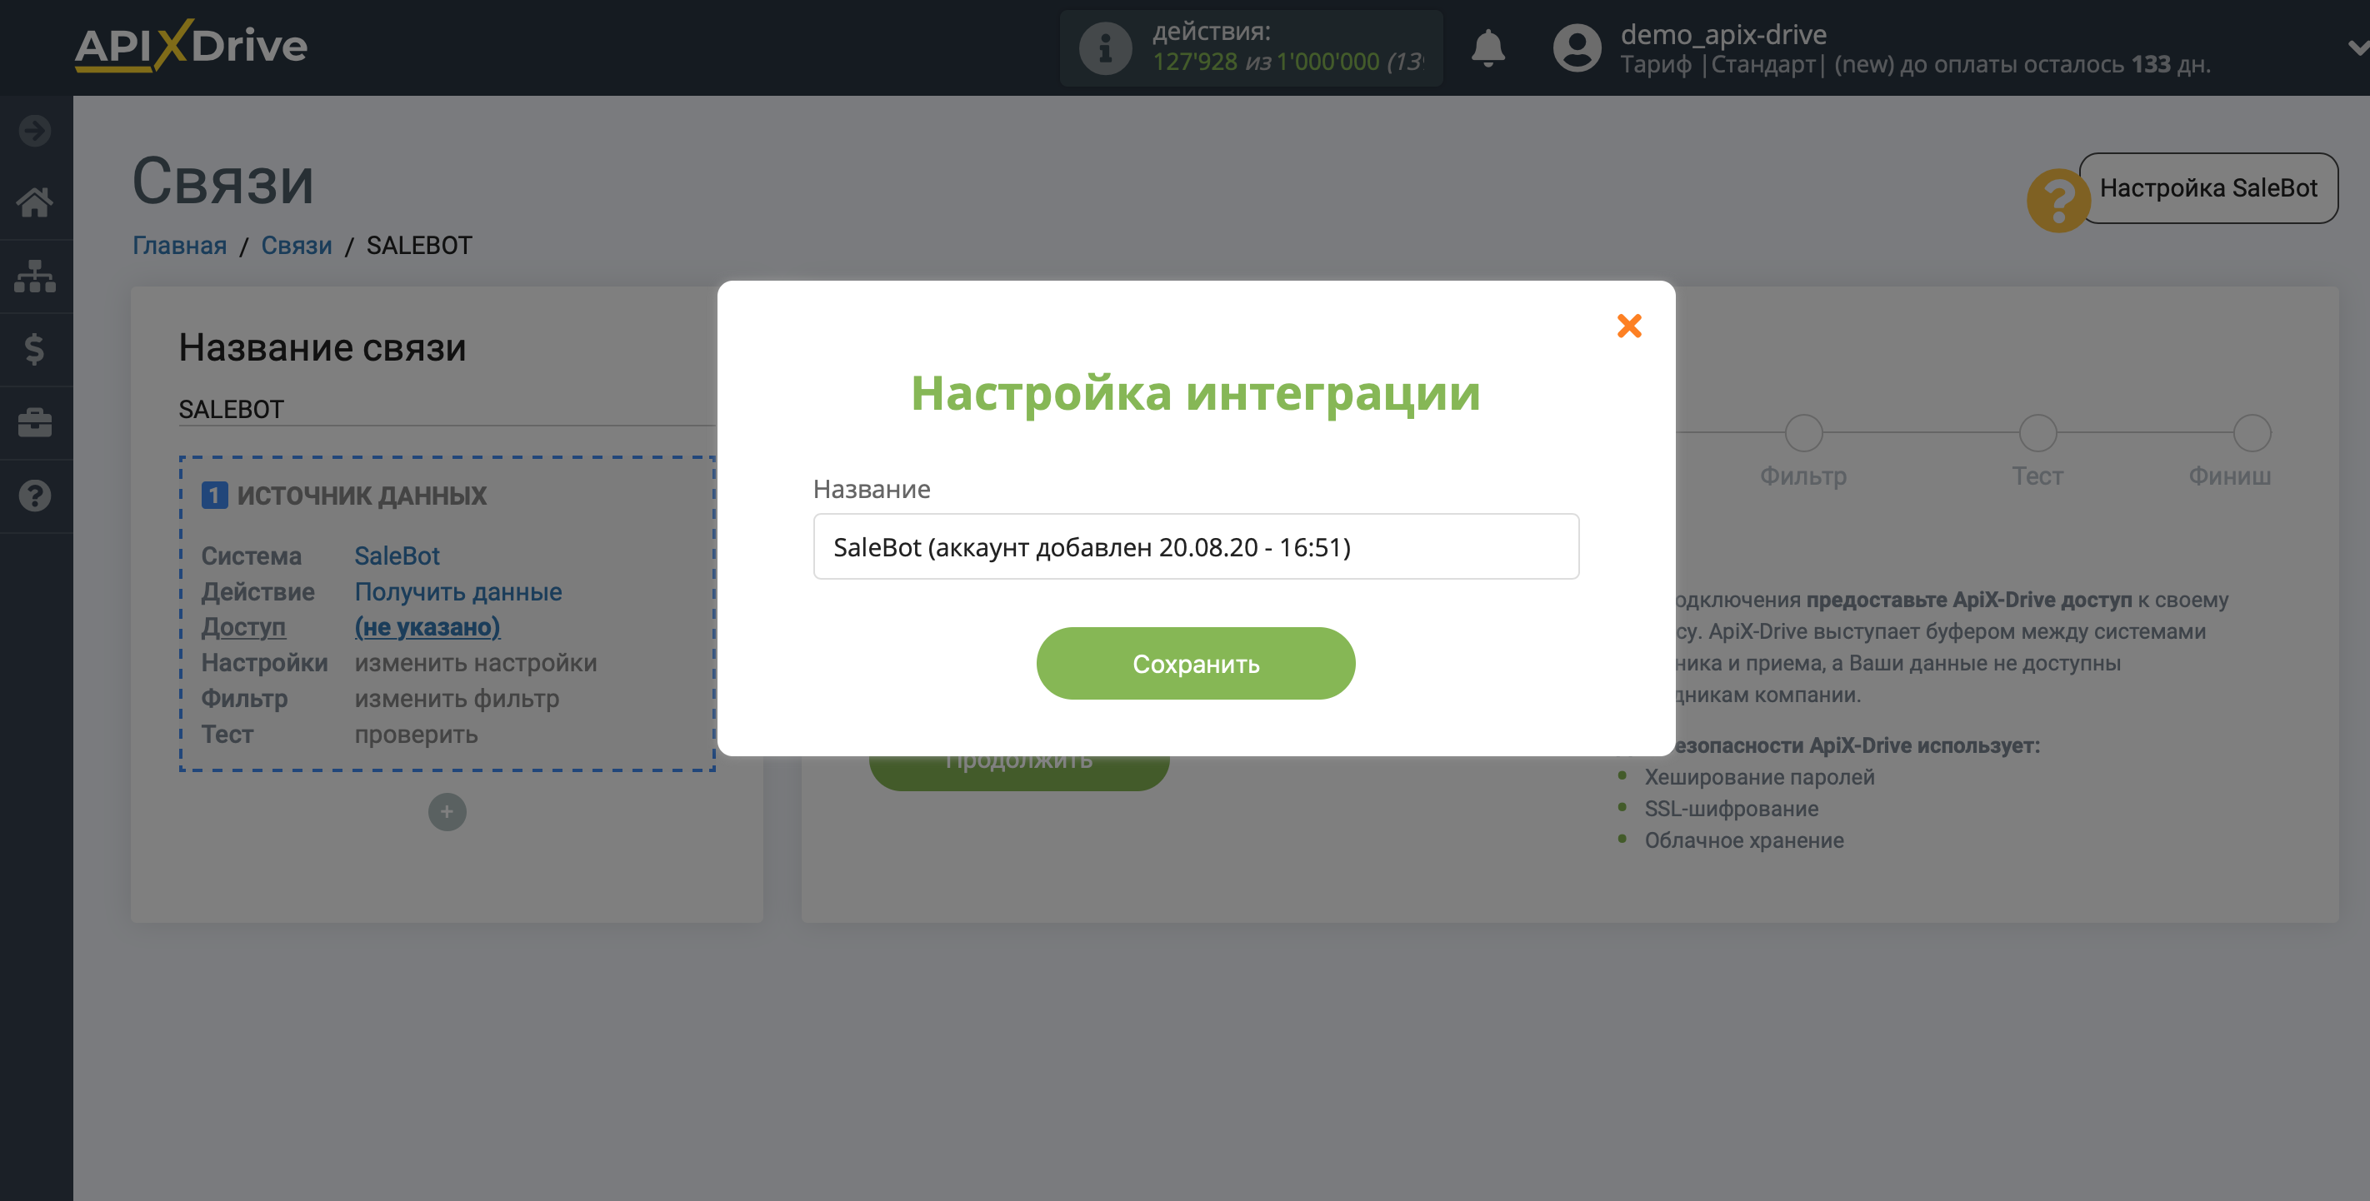
Task: Click the green Сохранить button
Action: [1195, 663]
